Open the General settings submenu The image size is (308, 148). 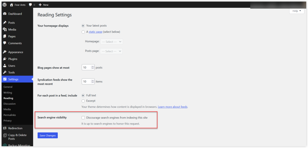[x=8, y=87]
